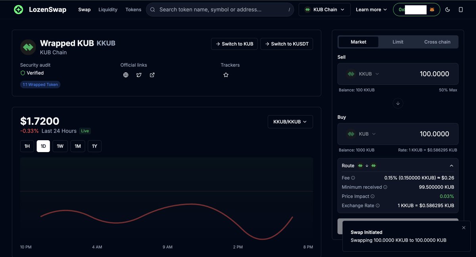Click the 50% balance shortcut

(443, 90)
